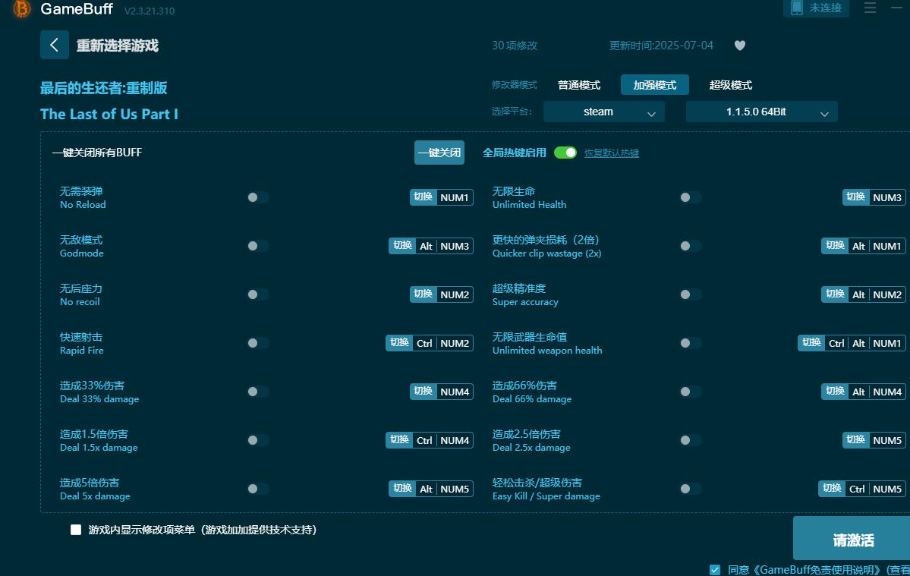This screenshot has width=910, height=576.
Task: Click the 恢复默认热键 restore hotkeys link
Action: (612, 153)
